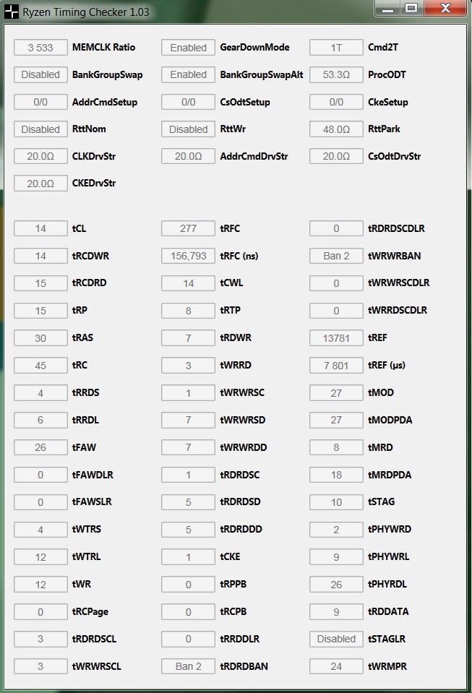Click the tWRWRSC value field
Image resolution: width=472 pixels, height=693 pixels.
(188, 393)
